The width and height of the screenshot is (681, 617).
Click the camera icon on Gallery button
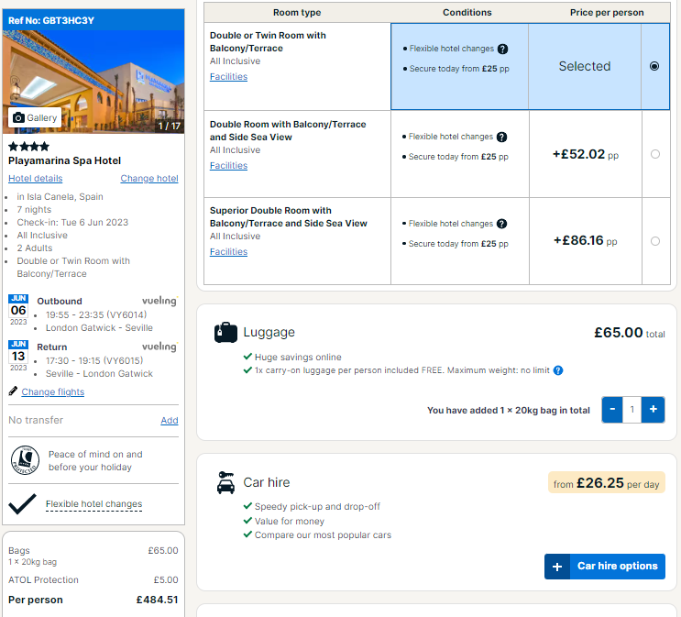point(18,117)
